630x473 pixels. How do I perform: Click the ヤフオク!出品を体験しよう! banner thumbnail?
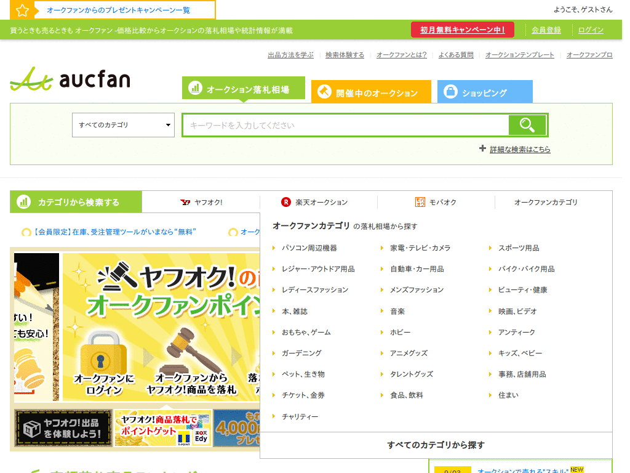pos(63,429)
